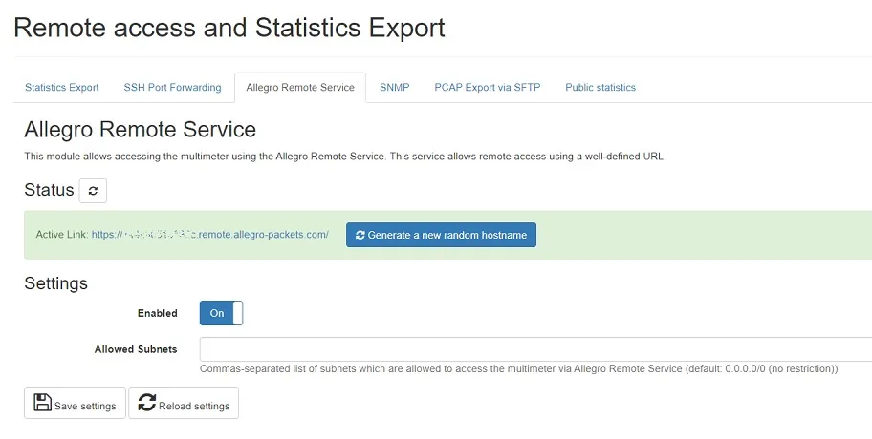Click the Allowed Subnets field label
The height and width of the screenshot is (439, 872).
pyautogui.click(x=136, y=349)
